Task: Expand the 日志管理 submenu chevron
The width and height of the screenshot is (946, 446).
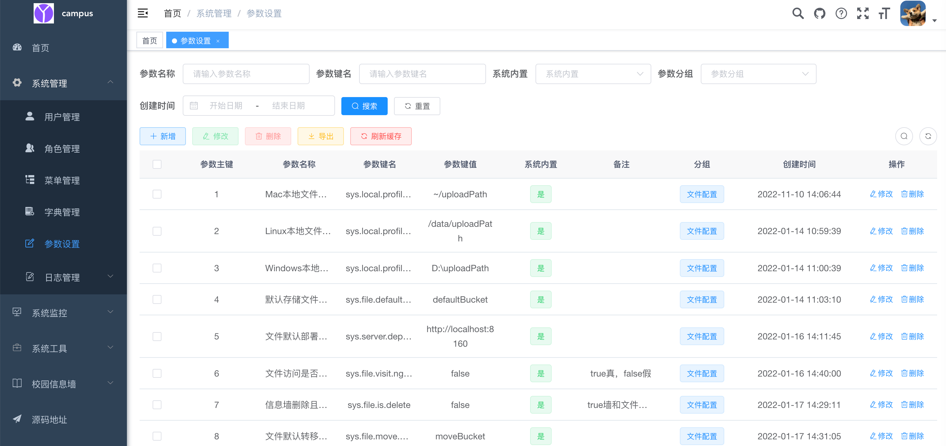Action: point(110,276)
